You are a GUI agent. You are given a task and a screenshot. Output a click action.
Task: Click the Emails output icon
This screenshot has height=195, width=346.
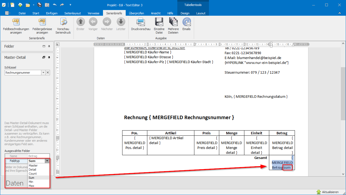pyautogui.click(x=186, y=22)
